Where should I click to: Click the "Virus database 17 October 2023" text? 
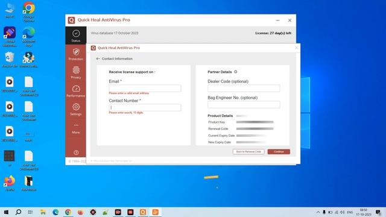(115, 33)
